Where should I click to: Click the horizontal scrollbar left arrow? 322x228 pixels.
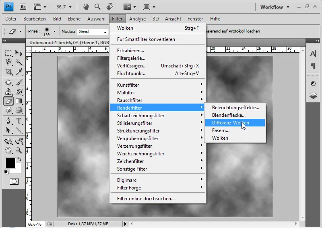pyautogui.click(x=132, y=224)
